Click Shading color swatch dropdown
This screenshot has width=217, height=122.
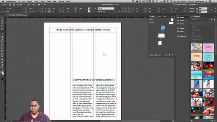click(203, 8)
